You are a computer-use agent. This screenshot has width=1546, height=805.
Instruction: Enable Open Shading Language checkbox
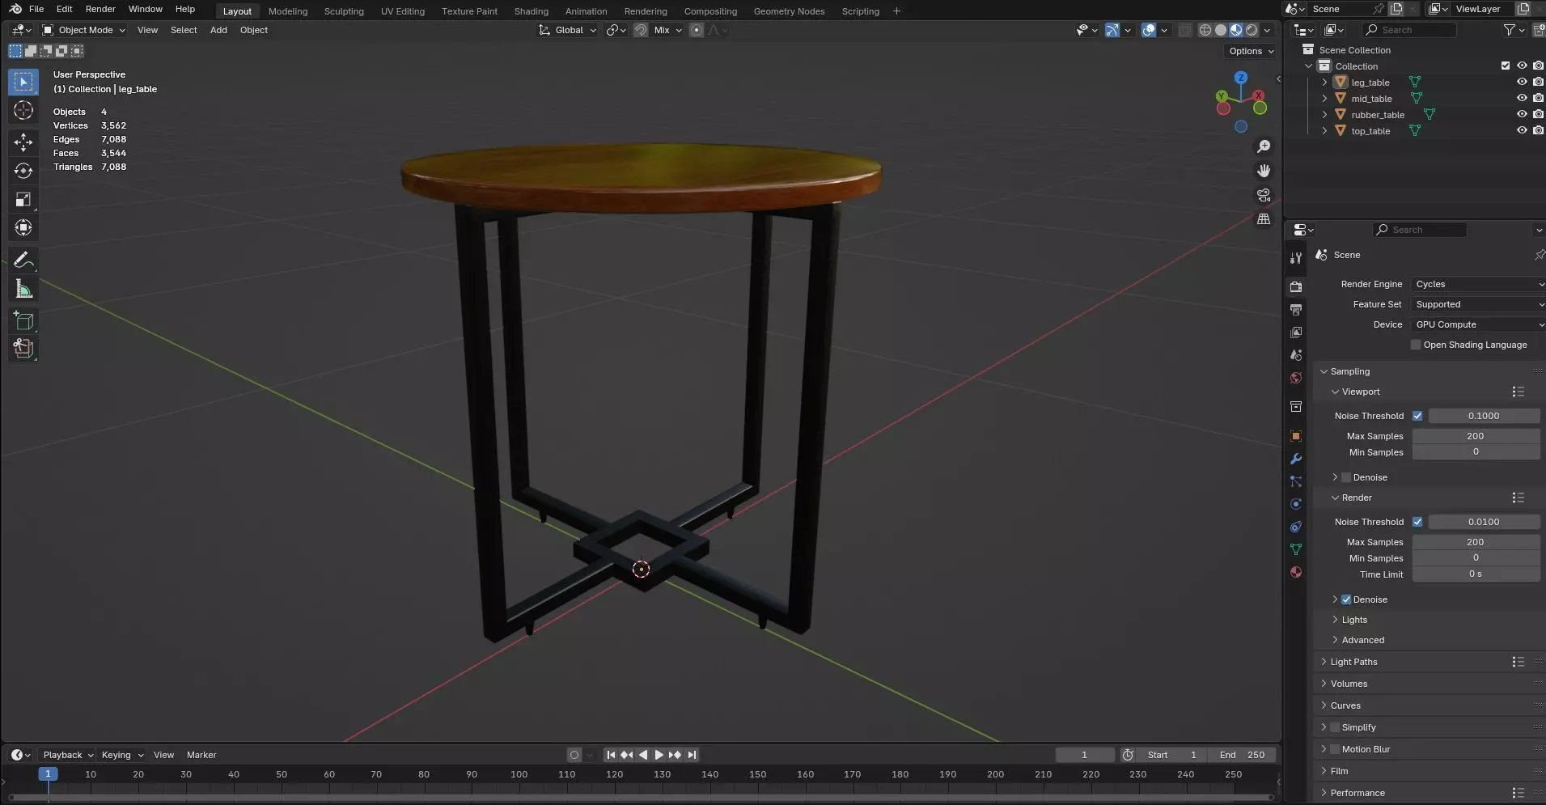click(x=1416, y=345)
